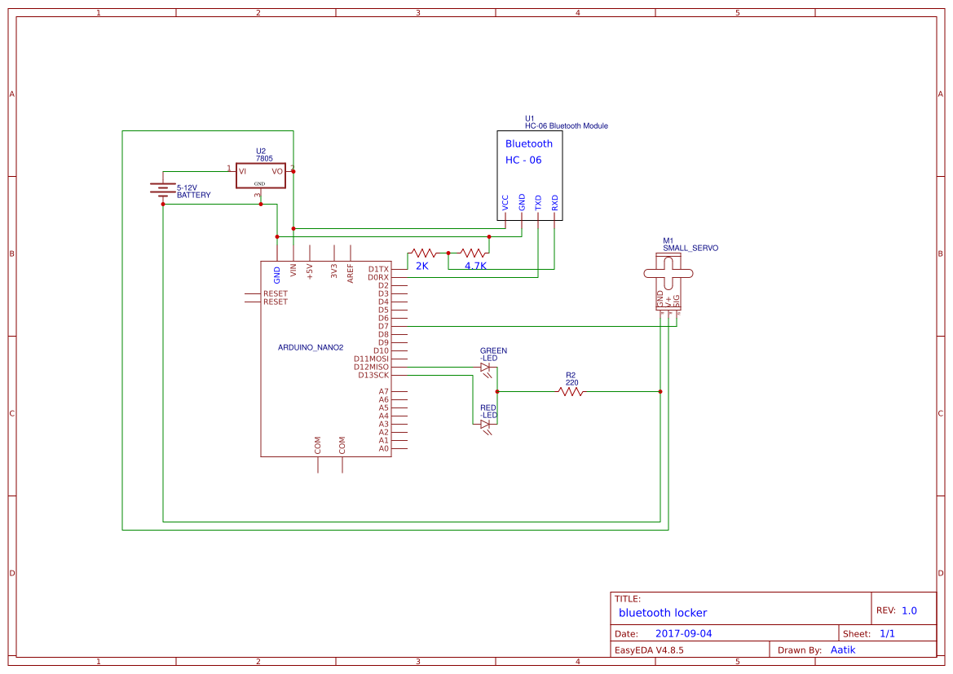Click the D7 pin label on Arduino
Screen dimensions: 953x674
coord(383,326)
